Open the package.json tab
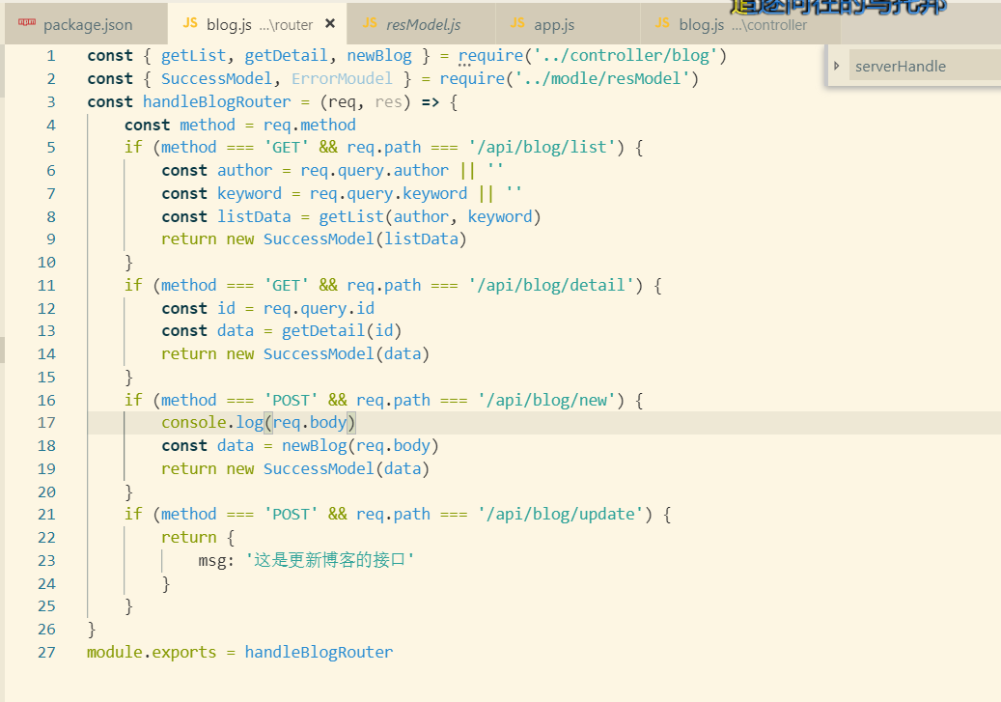The width and height of the screenshot is (1001, 702). pyautogui.click(x=88, y=25)
